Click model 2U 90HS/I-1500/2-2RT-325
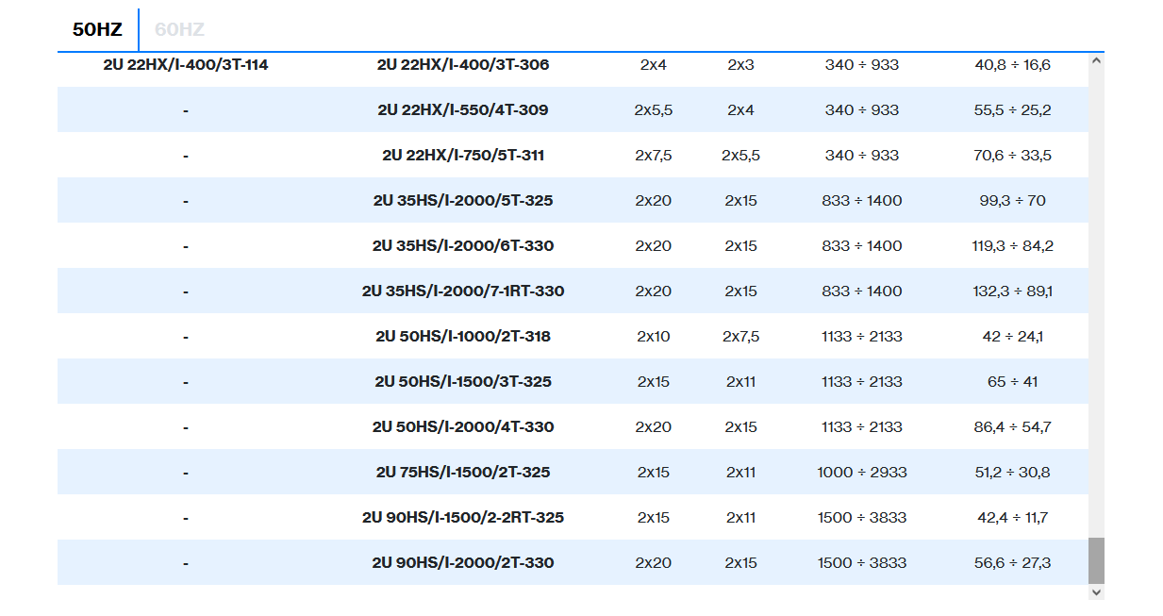 463,518
